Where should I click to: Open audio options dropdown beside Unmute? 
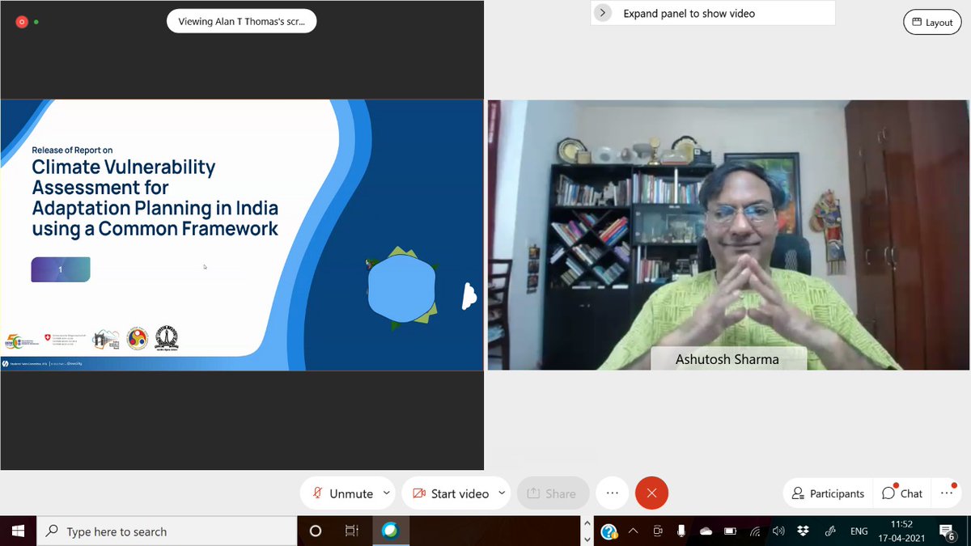tap(386, 493)
